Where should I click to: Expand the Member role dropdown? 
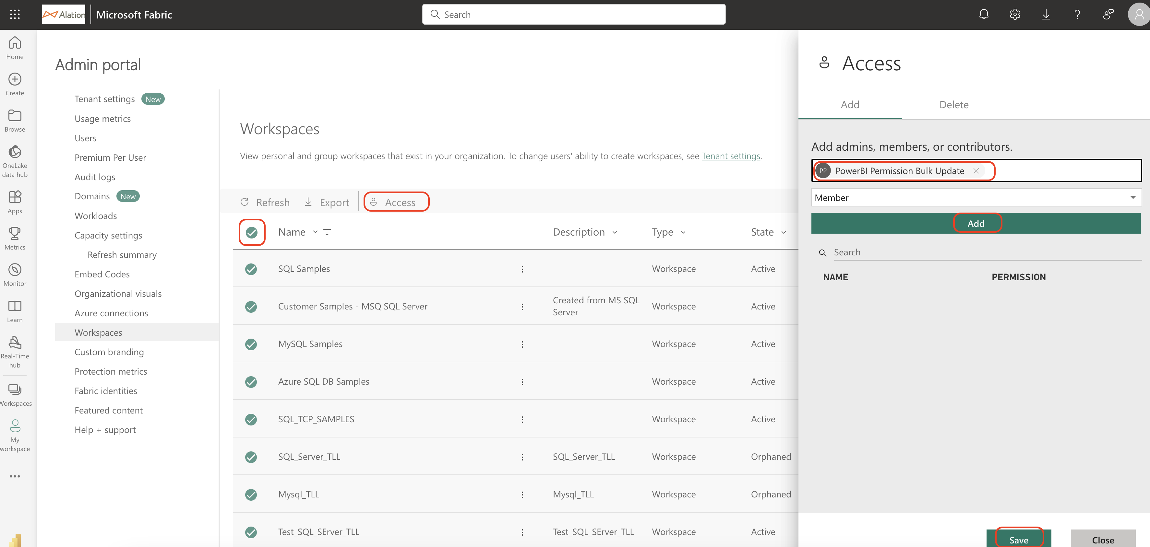(x=976, y=197)
